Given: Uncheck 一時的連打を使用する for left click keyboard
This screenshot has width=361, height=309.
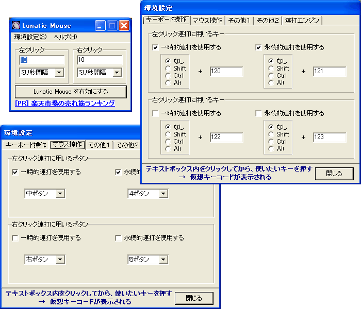Looking at the screenshot, I should pos(156,47).
